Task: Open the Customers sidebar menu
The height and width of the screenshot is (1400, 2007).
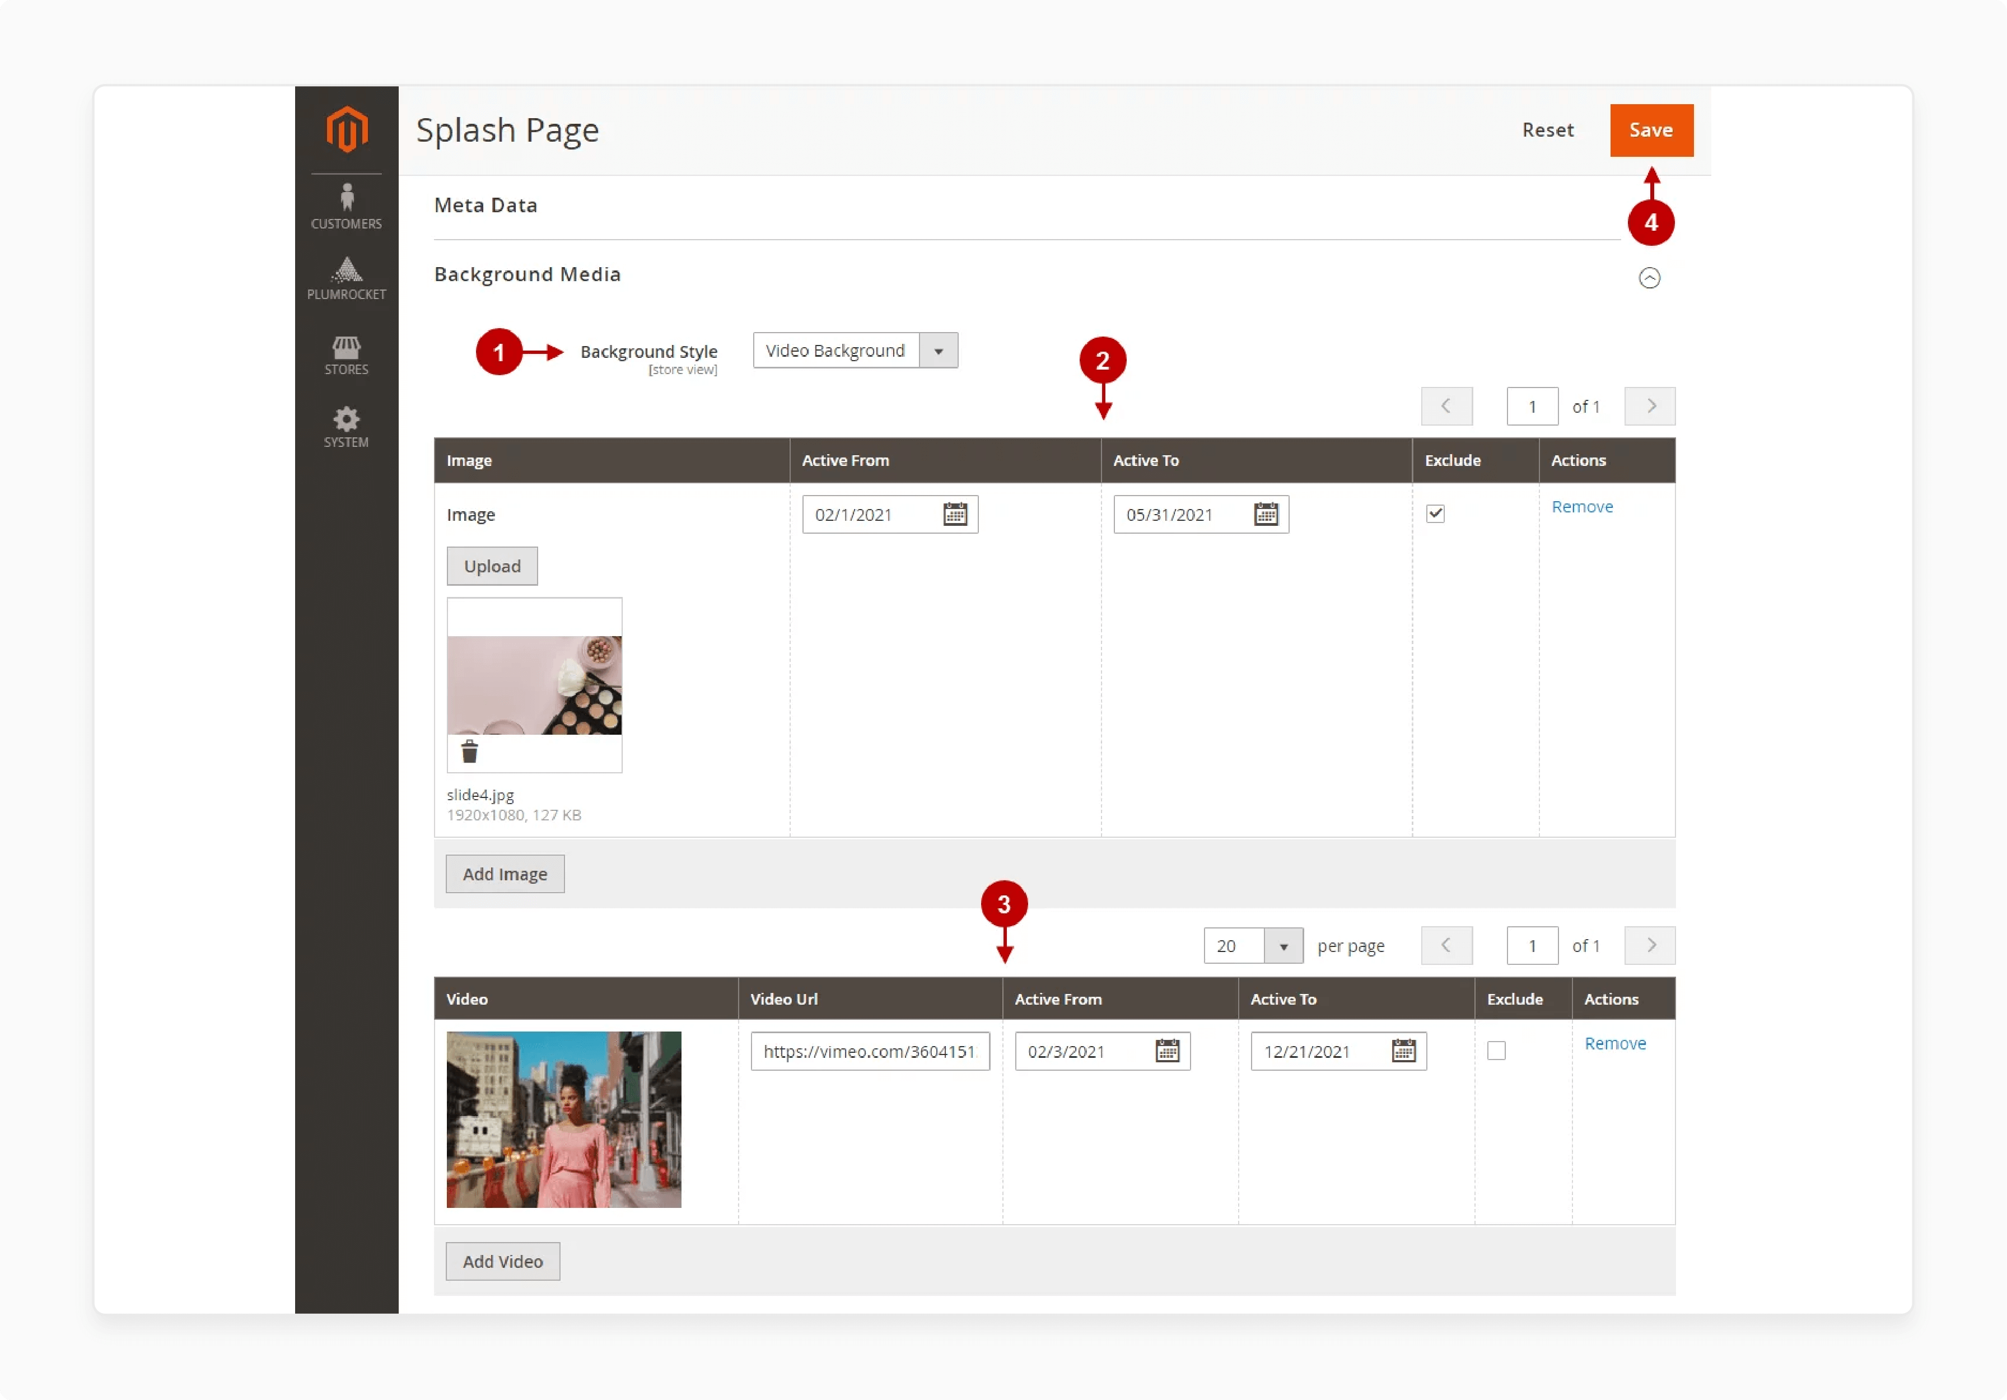Action: click(346, 206)
